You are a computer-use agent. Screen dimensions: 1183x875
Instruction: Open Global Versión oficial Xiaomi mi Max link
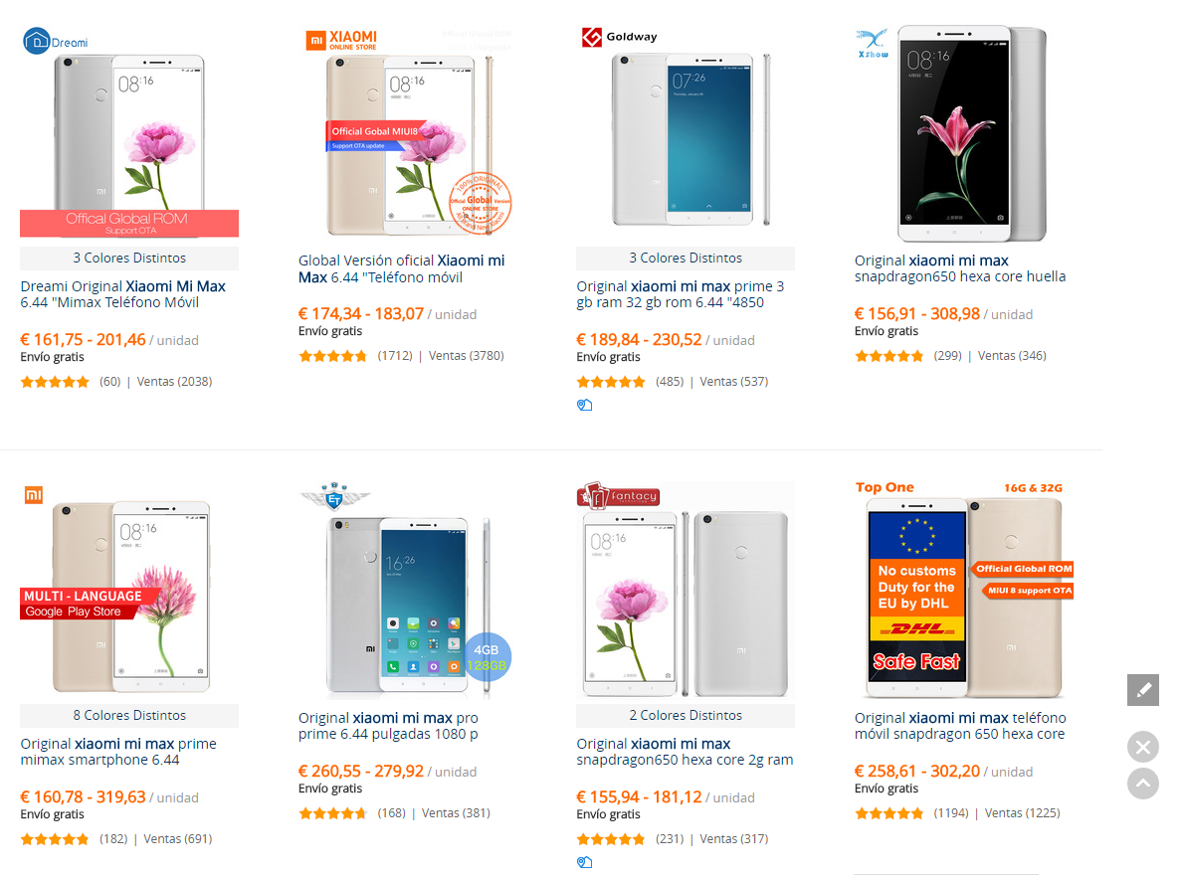click(401, 268)
